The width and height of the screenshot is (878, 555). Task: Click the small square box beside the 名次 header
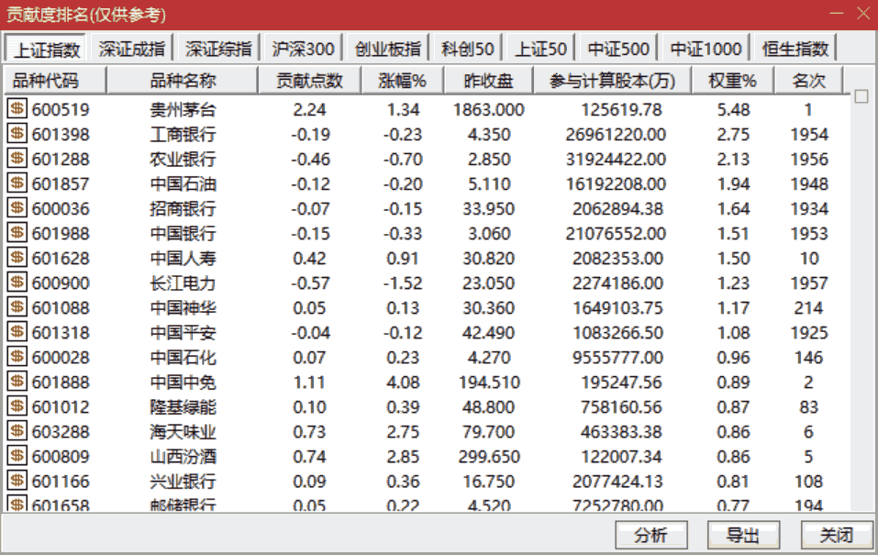tap(861, 96)
